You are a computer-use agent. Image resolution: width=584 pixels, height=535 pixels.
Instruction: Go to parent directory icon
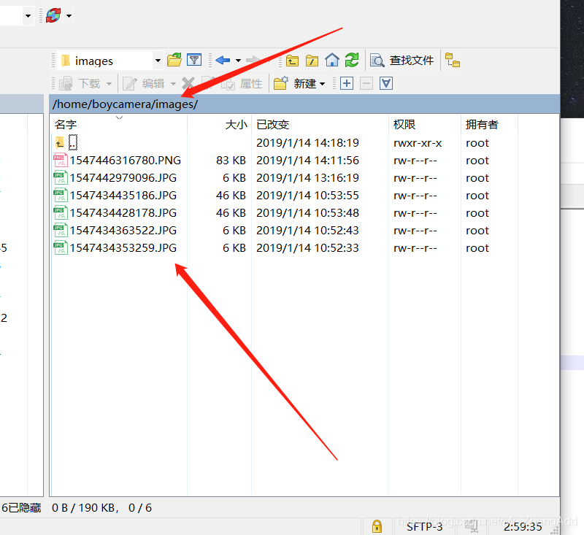click(293, 61)
